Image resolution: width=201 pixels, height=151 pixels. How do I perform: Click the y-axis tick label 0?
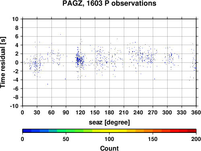(x=17, y=62)
